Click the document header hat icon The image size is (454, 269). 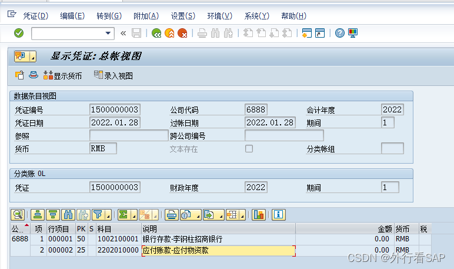pos(34,75)
